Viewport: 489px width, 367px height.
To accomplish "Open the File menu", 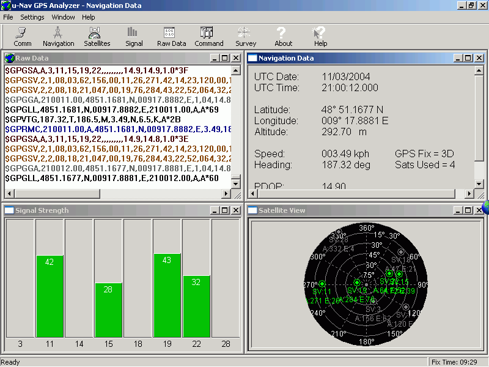I will (x=8, y=17).
